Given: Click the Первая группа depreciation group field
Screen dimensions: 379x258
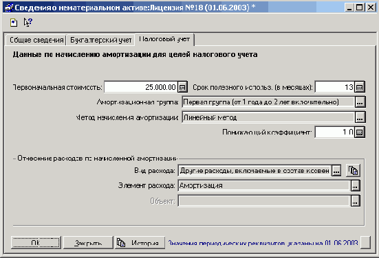Looking at the screenshot, I should (x=268, y=102).
